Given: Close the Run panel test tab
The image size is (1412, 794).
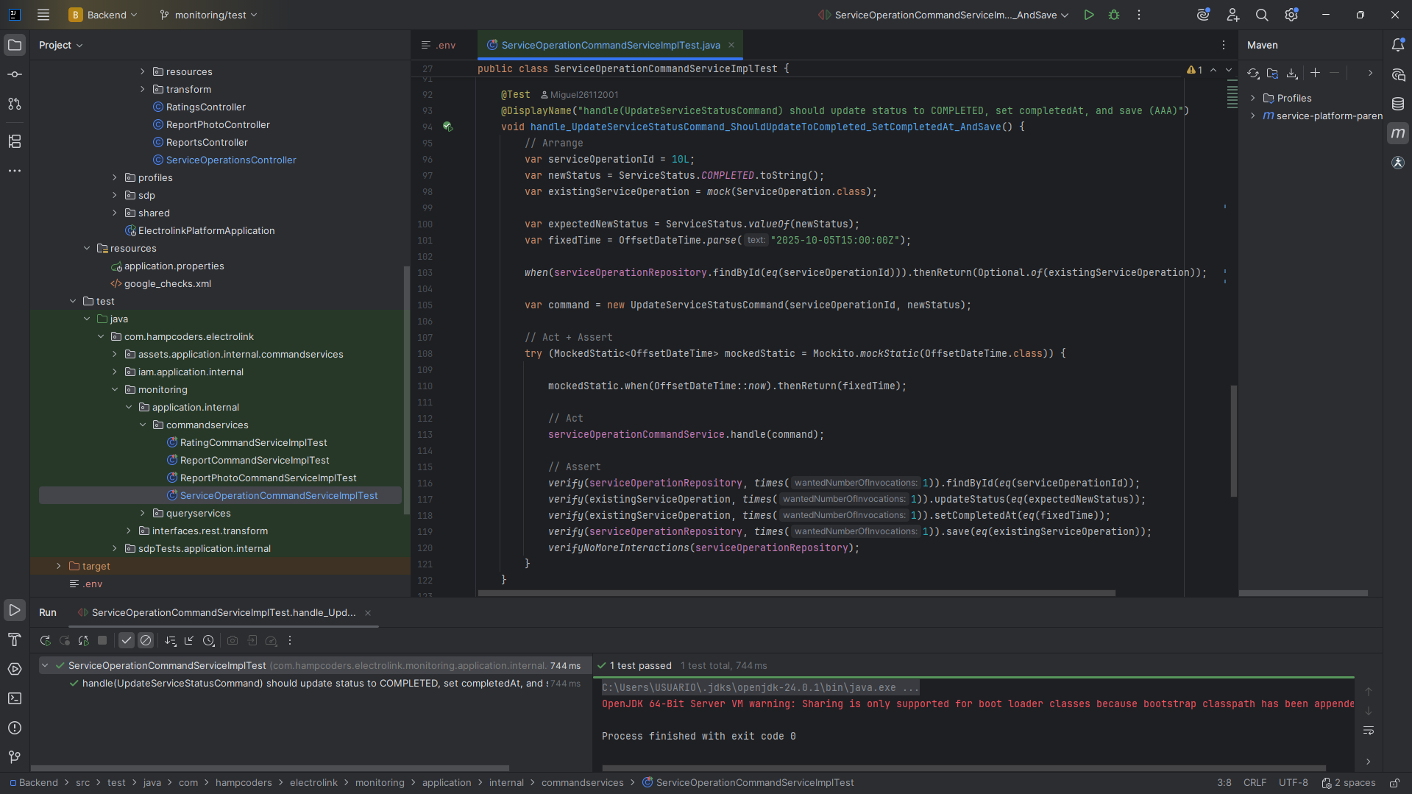Looking at the screenshot, I should coord(368,613).
